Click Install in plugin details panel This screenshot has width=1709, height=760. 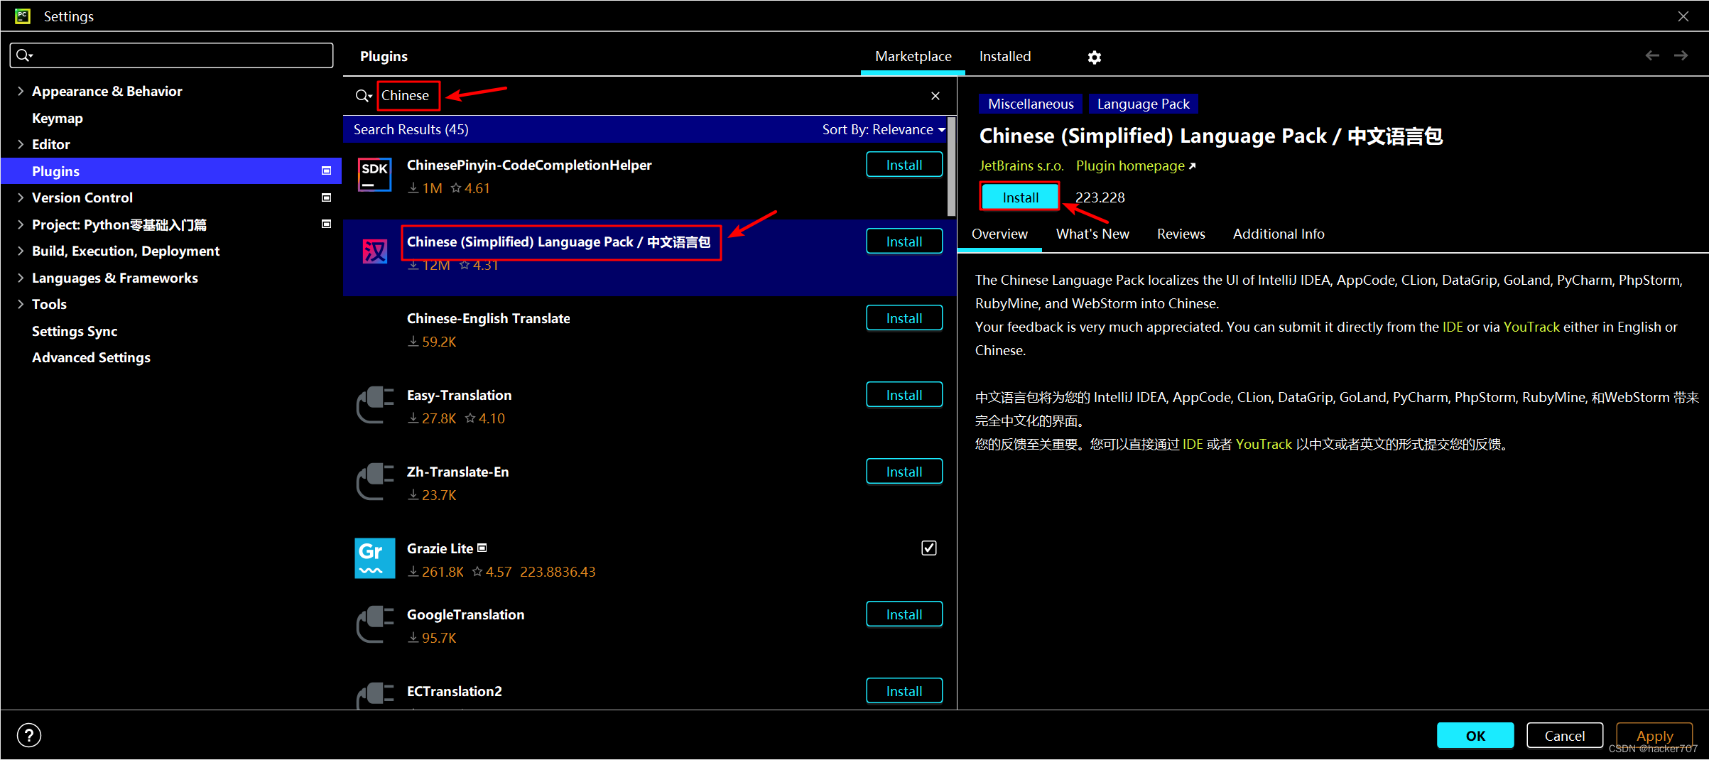coord(1020,197)
